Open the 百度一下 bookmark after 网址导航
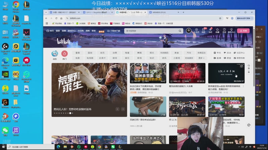This screenshot has height=150, width=268. pos(69,23)
